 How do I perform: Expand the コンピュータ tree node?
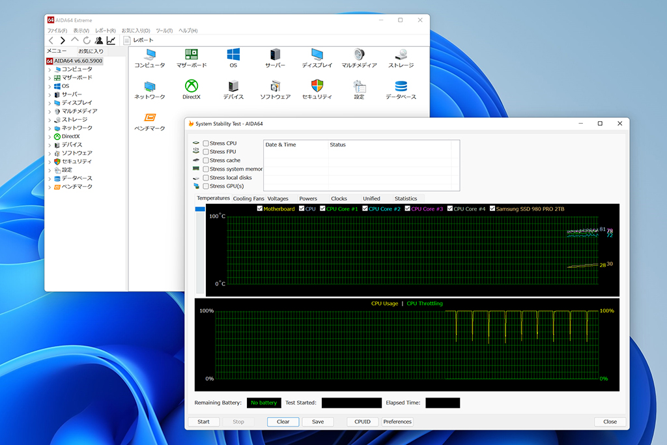pos(50,69)
